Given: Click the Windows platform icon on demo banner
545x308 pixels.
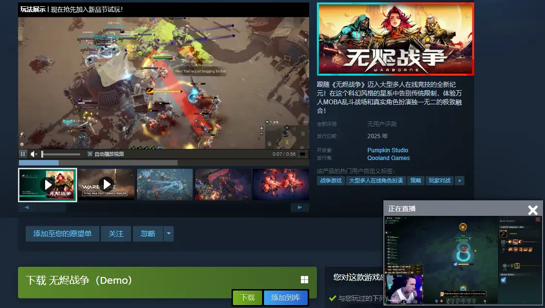Looking at the screenshot, I should [x=304, y=279].
